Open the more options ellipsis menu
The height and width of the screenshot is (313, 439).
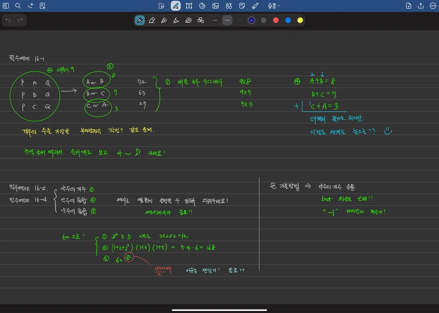433,6
